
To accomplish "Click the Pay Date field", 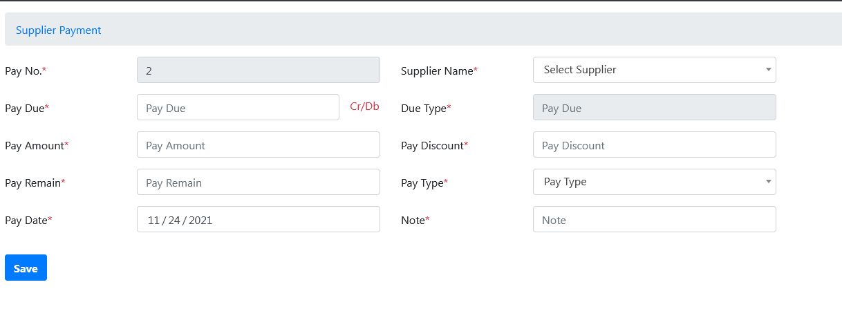I will (x=259, y=219).
